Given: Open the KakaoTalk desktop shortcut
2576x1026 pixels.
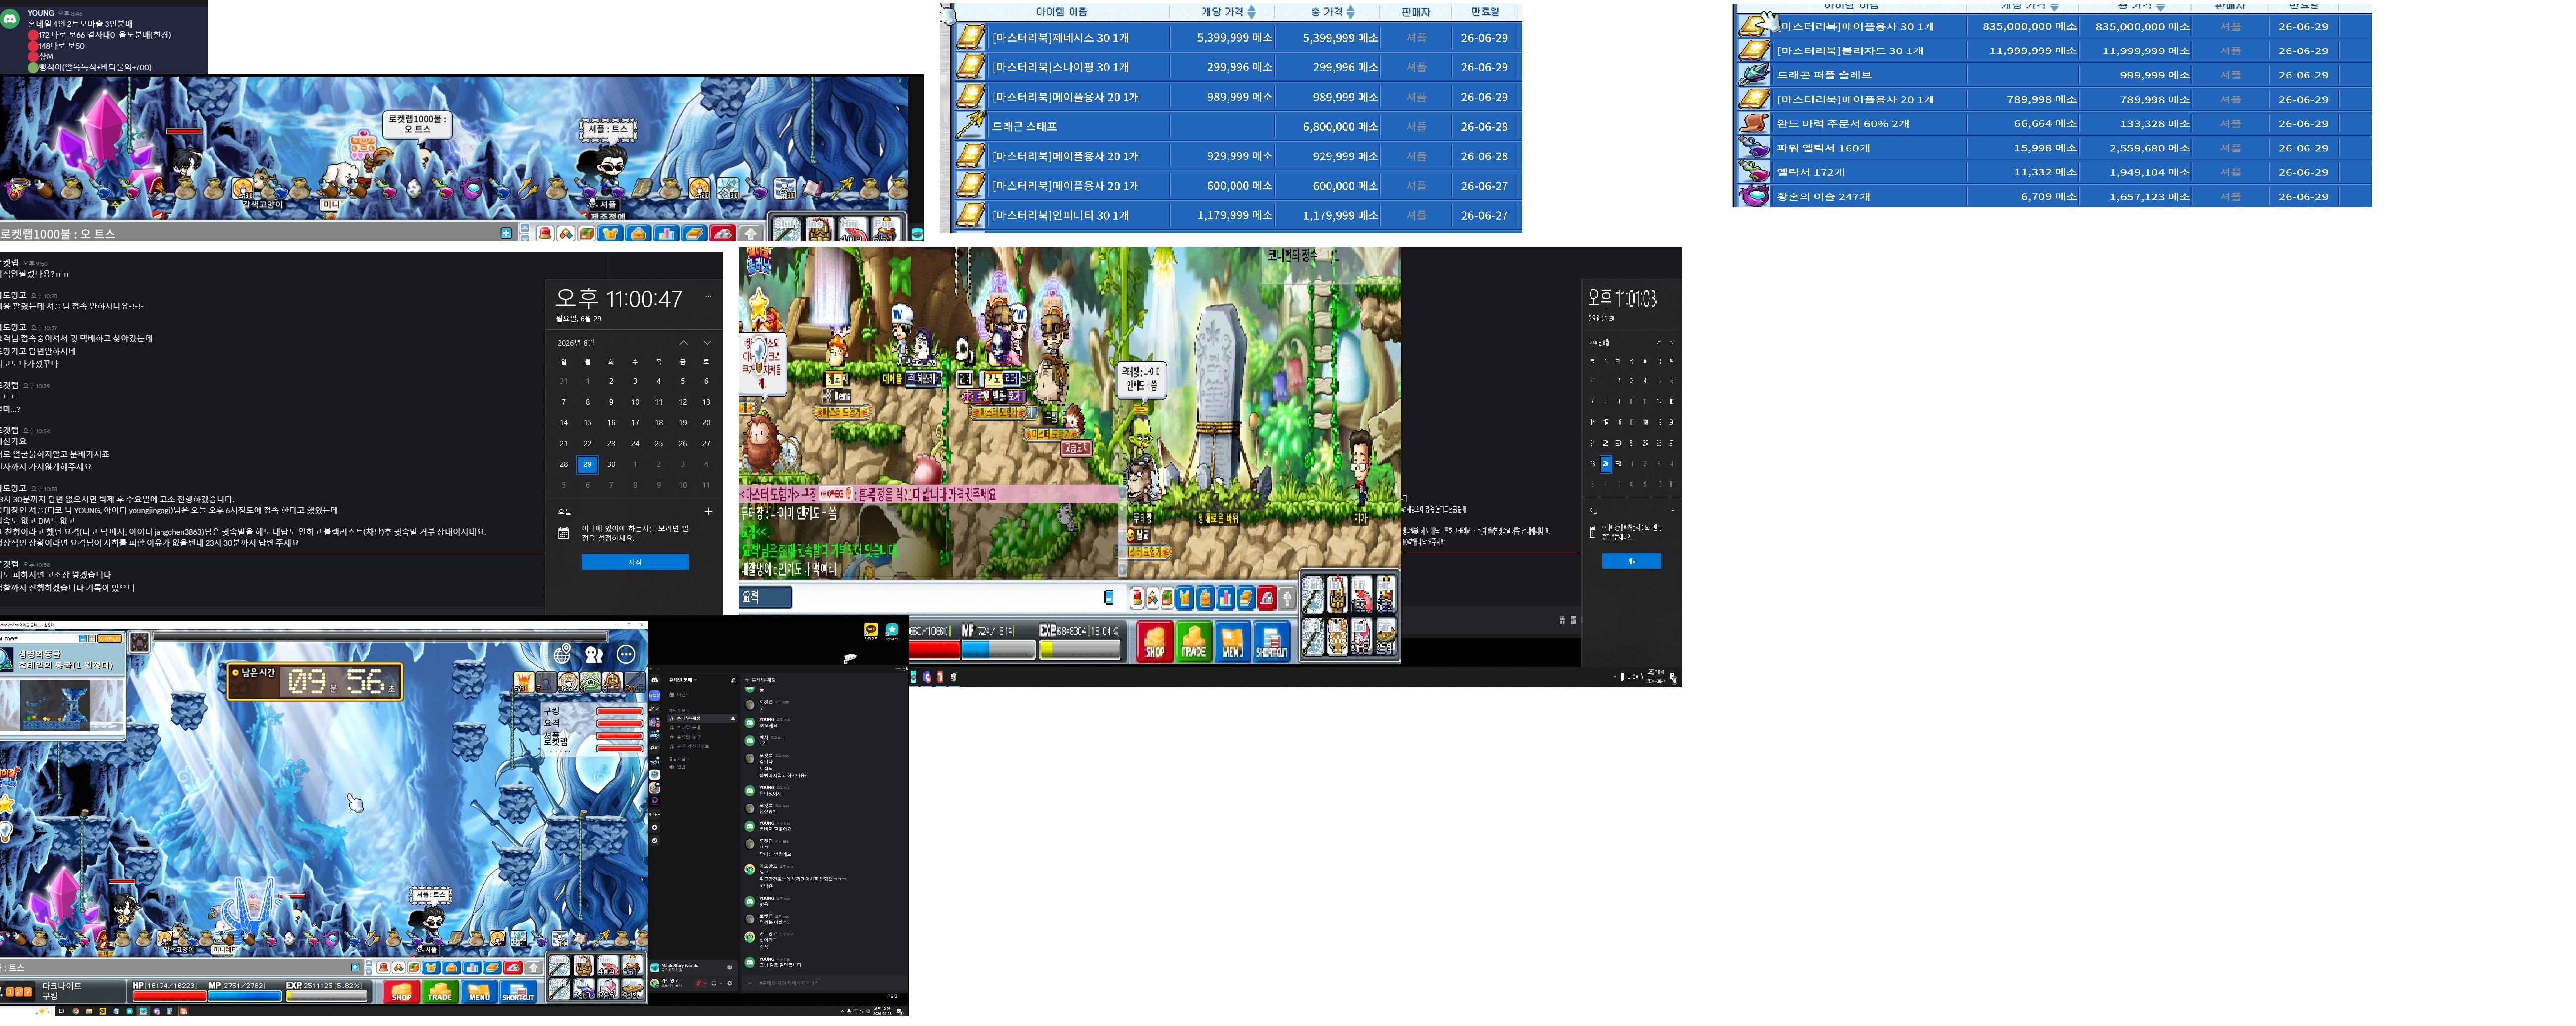Looking at the screenshot, I should point(870,631).
